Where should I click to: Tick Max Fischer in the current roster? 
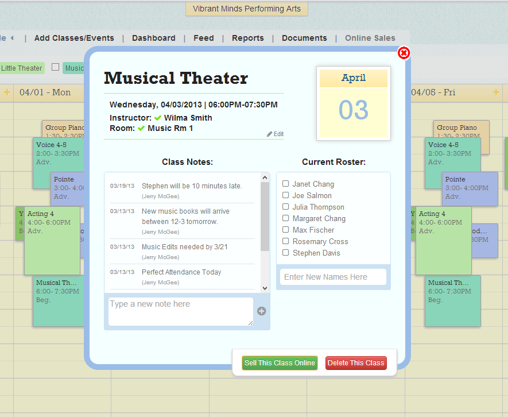285,230
